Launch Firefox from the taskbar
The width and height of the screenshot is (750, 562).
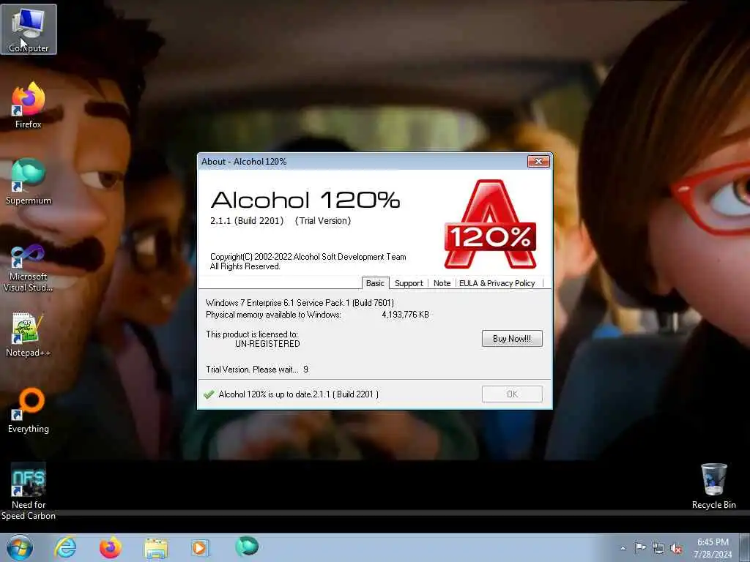coord(110,547)
